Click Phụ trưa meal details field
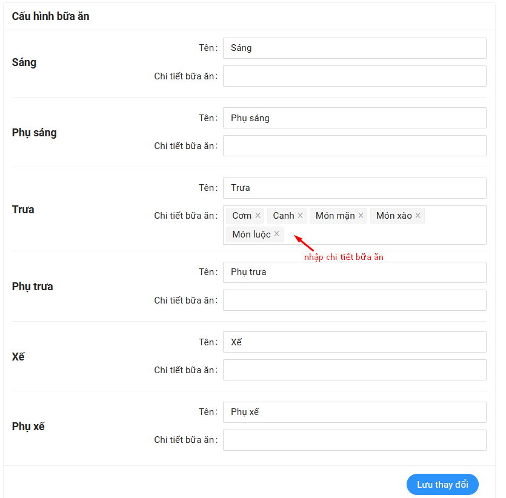This screenshot has width=506, height=498. 355,300
